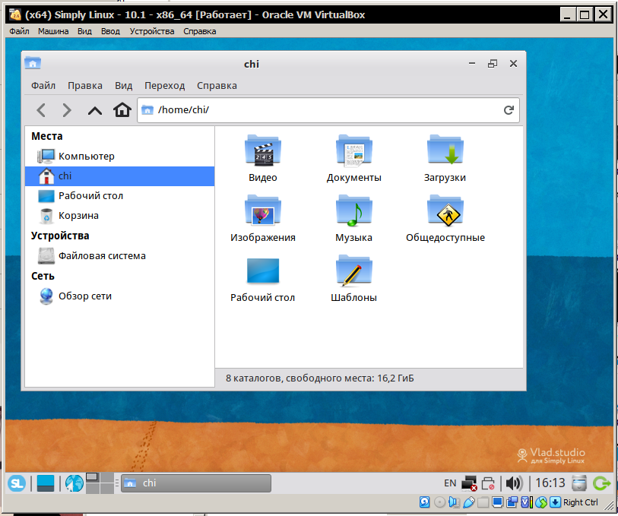
Task: Click the VirtualBox hard disk status icon
Action: (424, 502)
